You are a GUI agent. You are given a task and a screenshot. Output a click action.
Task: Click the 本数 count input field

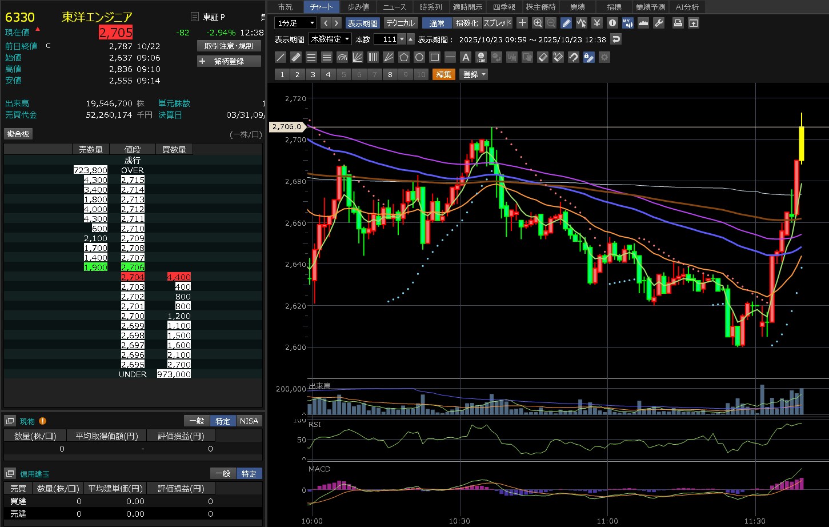pos(386,39)
